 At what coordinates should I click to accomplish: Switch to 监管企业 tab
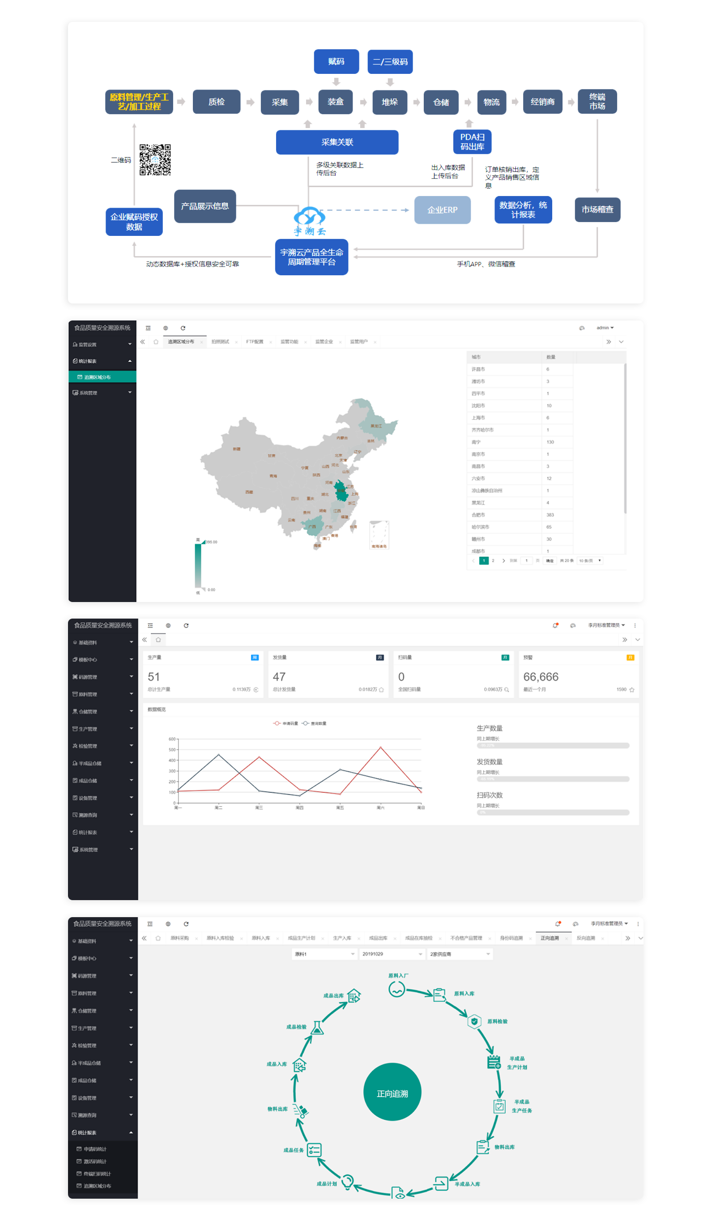click(324, 342)
